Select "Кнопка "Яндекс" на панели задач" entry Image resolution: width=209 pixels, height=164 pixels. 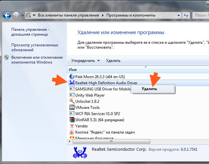click(105, 132)
